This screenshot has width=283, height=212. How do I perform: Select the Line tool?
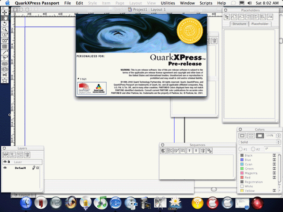point(4,52)
